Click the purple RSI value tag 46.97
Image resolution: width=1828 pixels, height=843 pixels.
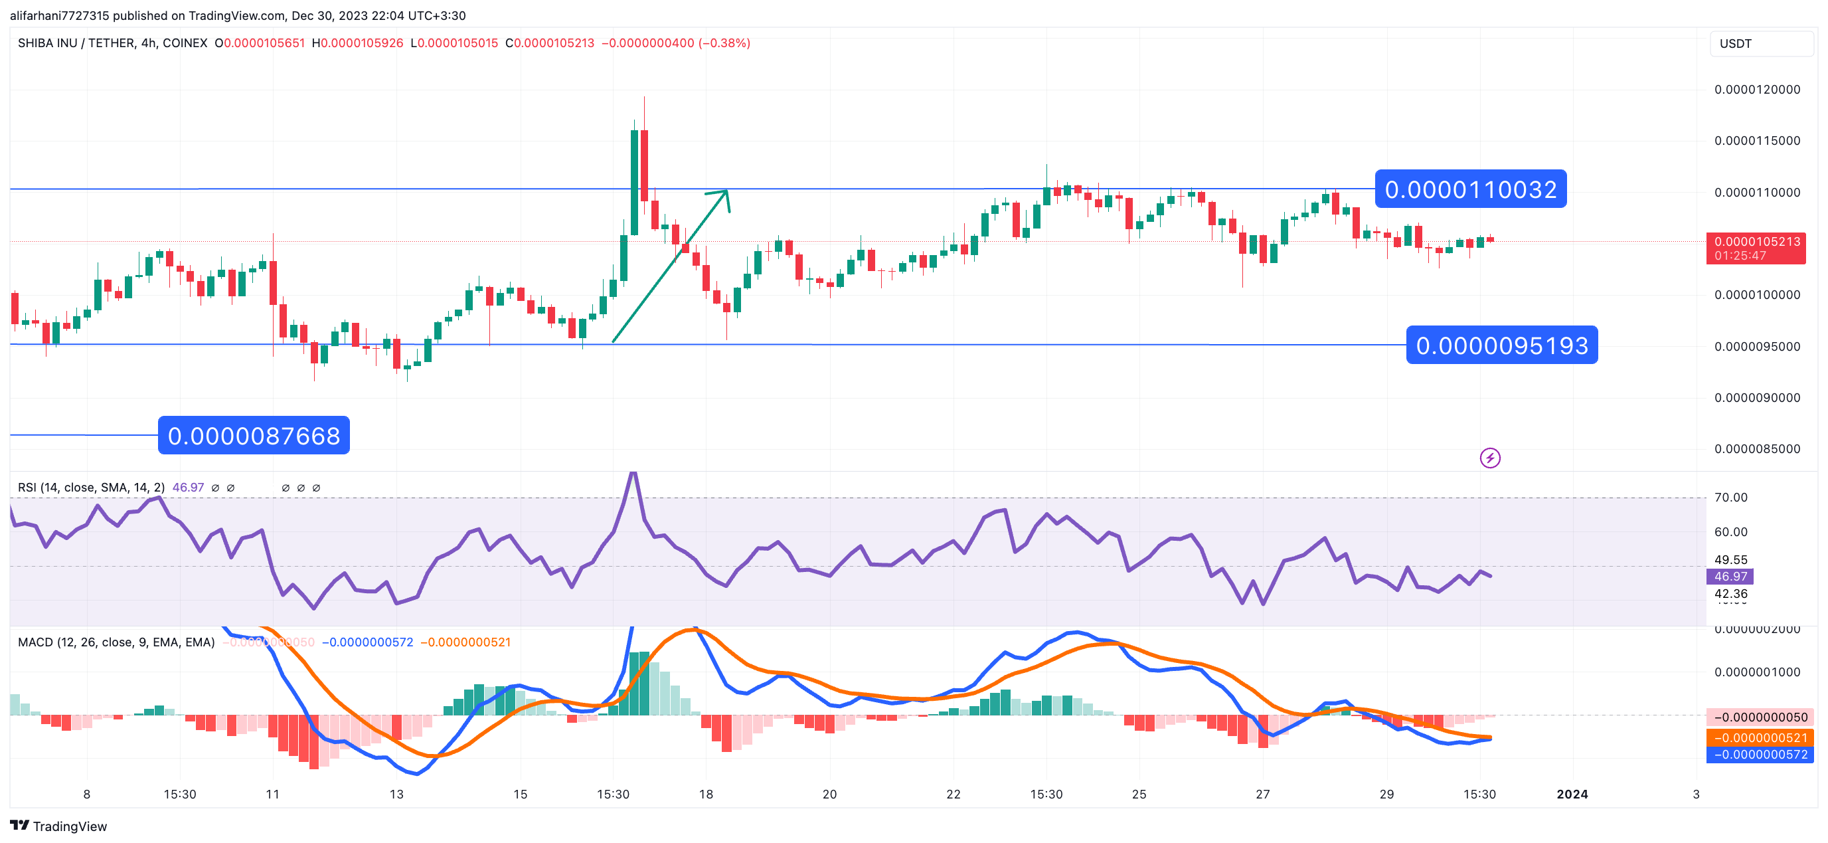pos(1730,576)
